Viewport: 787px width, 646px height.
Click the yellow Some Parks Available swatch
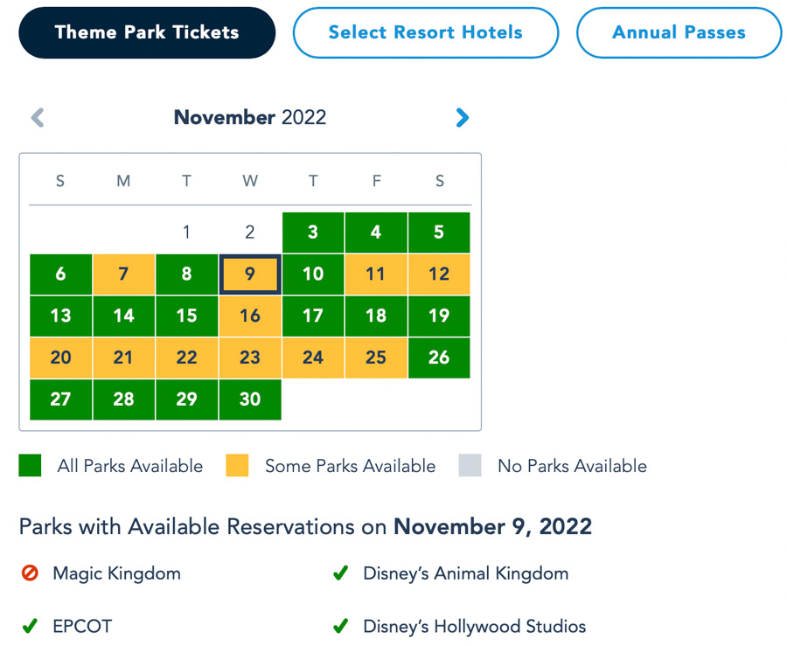[237, 466]
